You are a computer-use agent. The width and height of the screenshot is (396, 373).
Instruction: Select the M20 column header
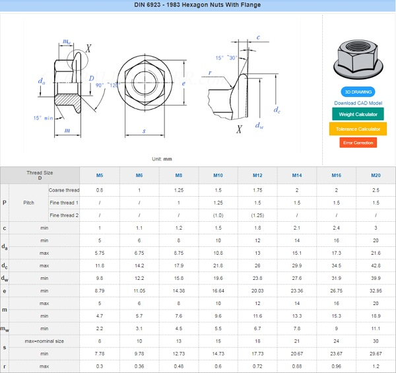point(376,176)
